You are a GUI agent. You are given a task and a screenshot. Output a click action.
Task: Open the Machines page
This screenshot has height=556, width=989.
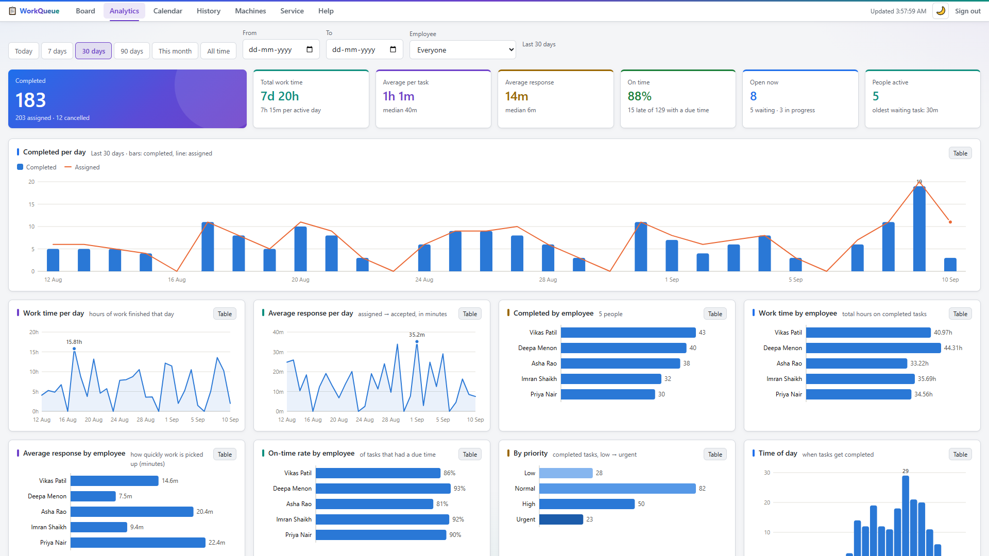coord(250,11)
